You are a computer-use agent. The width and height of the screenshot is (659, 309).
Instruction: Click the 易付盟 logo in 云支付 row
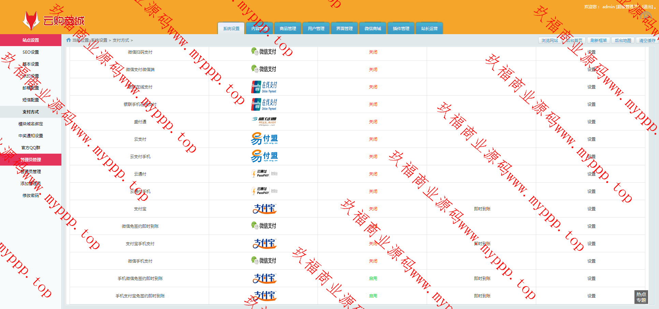[264, 139]
